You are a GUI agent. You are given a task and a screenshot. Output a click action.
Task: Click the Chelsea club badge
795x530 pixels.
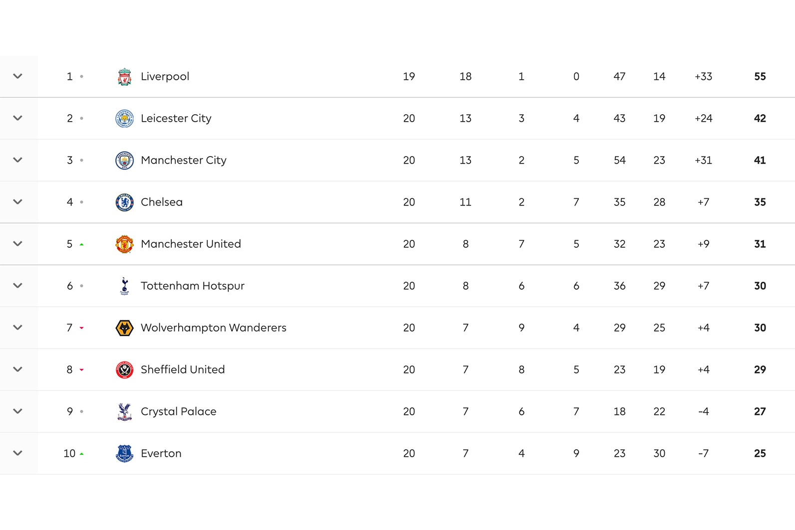(x=124, y=202)
